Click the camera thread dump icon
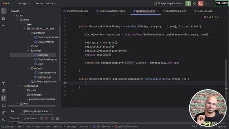Viewport: 229px width, 129px height. 52,118
